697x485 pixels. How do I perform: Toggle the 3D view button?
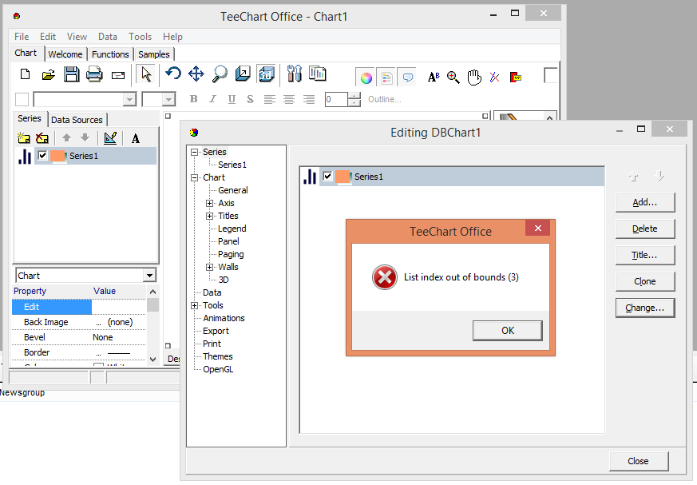click(266, 74)
